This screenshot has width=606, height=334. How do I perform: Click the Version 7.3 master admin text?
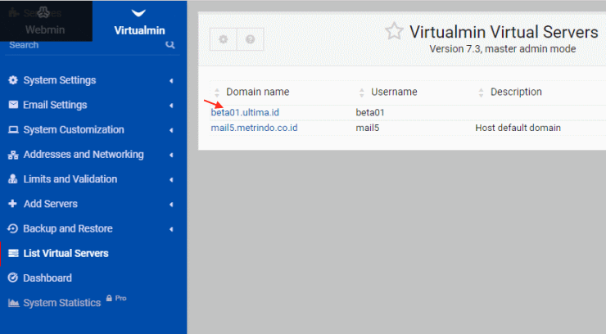(503, 49)
